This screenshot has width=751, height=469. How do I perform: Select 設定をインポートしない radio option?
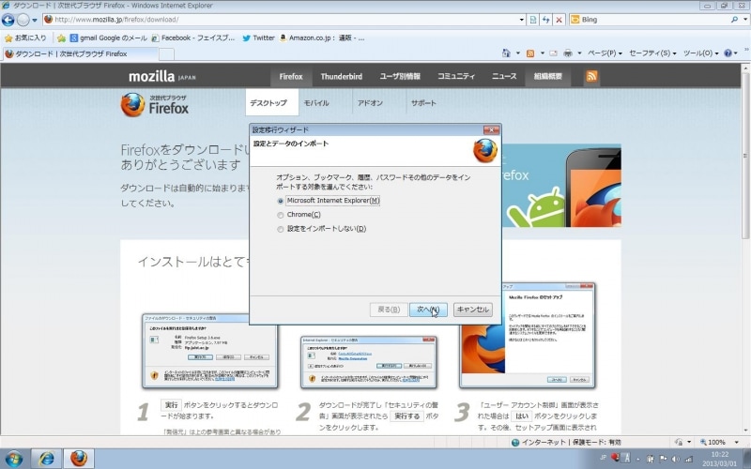pyautogui.click(x=280, y=229)
